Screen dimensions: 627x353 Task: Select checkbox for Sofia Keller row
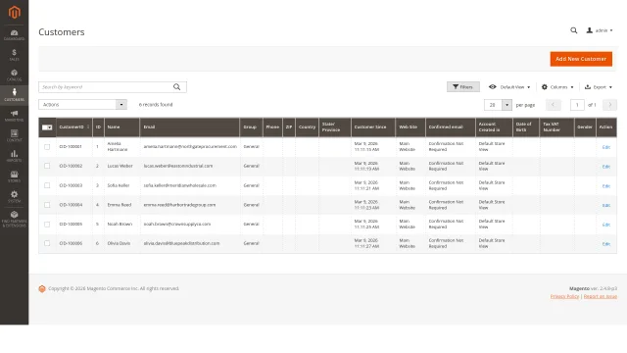[47, 185]
